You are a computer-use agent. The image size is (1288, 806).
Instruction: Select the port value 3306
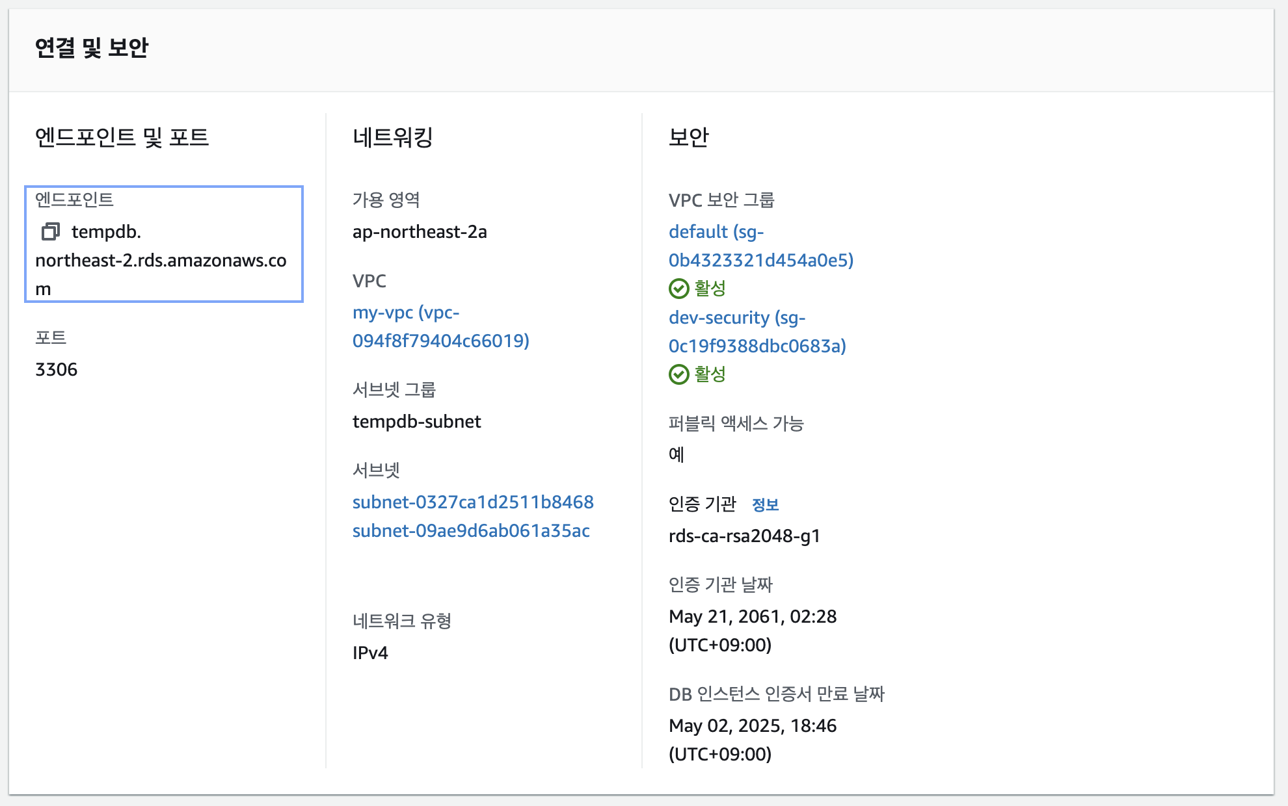pyautogui.click(x=56, y=369)
